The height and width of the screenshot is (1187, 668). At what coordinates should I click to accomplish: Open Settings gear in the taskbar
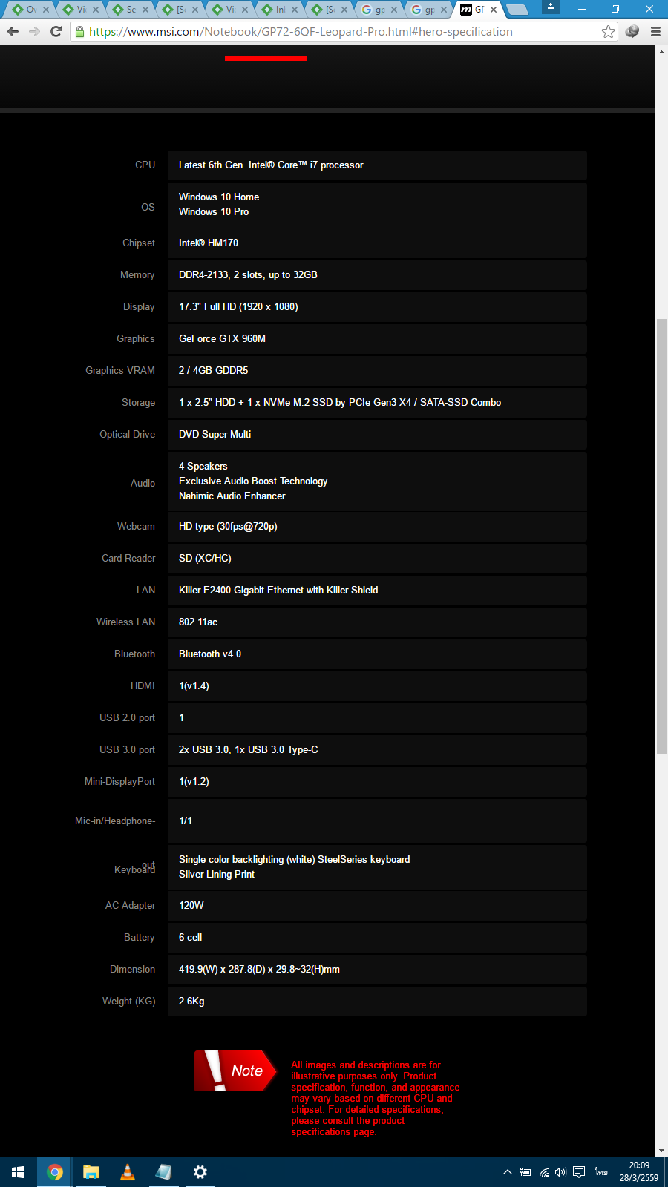200,1172
